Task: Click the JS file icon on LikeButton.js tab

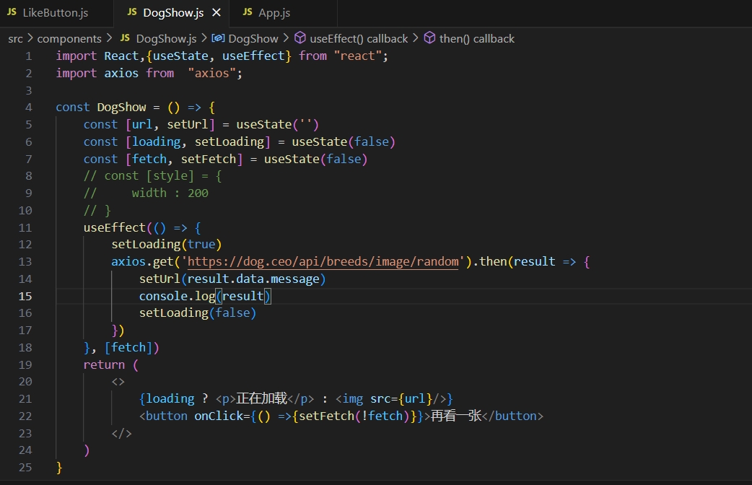Action: tap(12, 12)
